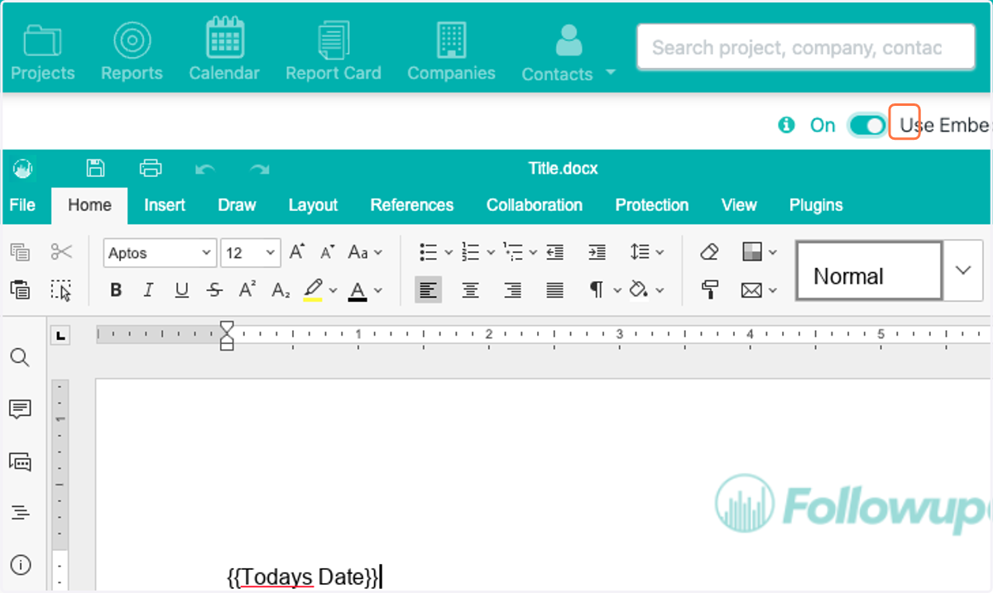This screenshot has width=993, height=593.
Task: Align the text left
Action: point(428,289)
